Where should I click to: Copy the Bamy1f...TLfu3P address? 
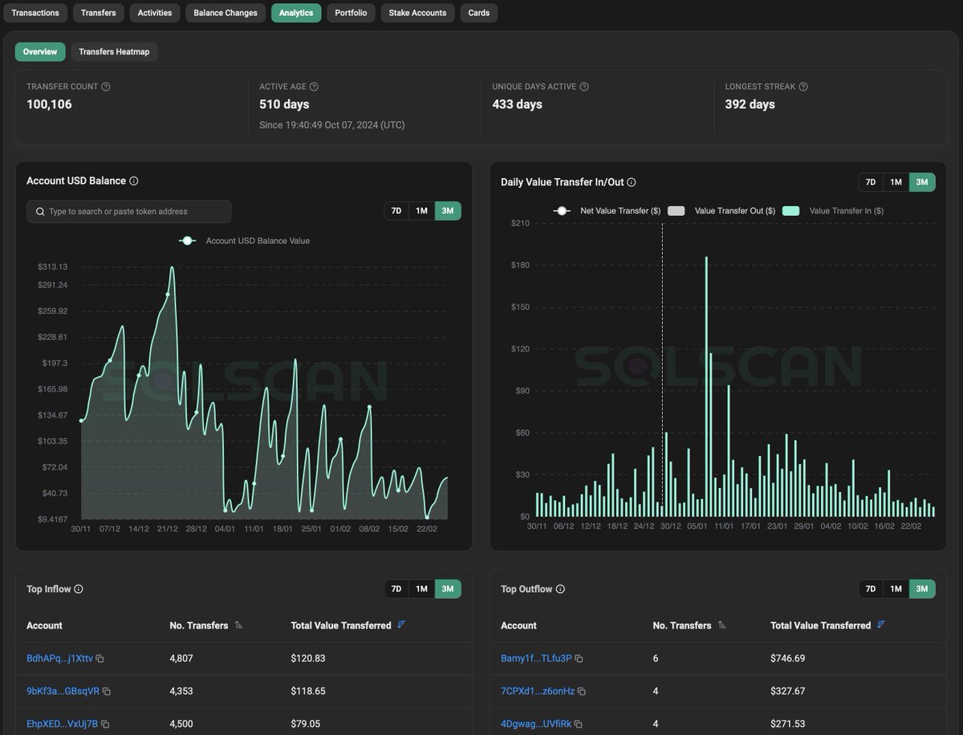click(x=579, y=658)
